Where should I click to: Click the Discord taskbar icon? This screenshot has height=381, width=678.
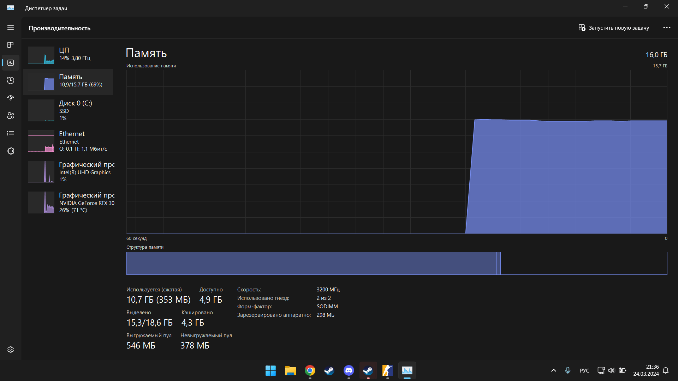pyautogui.click(x=349, y=371)
